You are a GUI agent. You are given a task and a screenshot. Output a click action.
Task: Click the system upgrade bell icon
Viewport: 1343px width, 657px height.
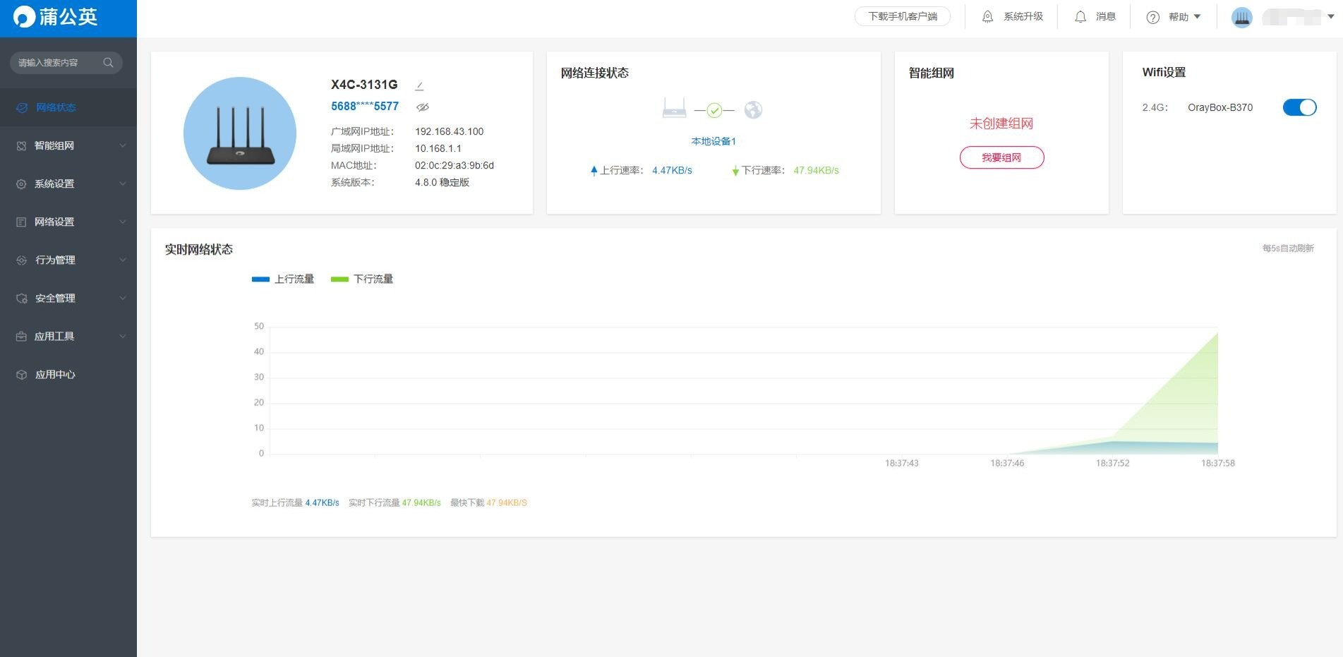[988, 17]
